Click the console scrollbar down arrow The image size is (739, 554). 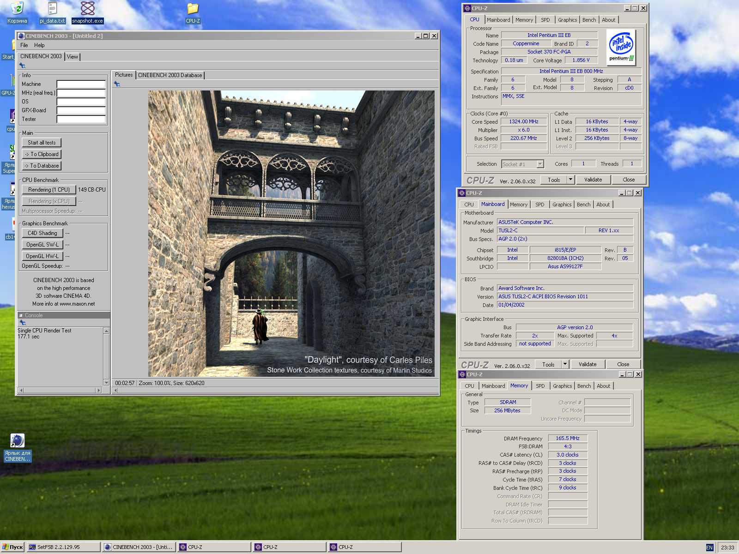pos(107,383)
